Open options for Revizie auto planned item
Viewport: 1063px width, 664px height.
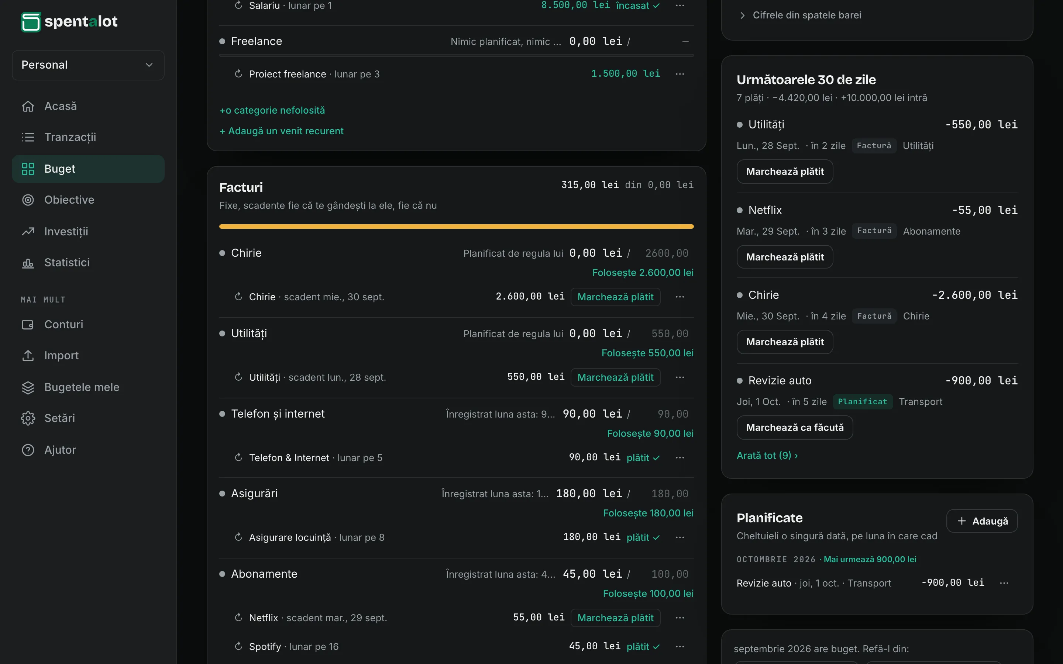(1004, 583)
